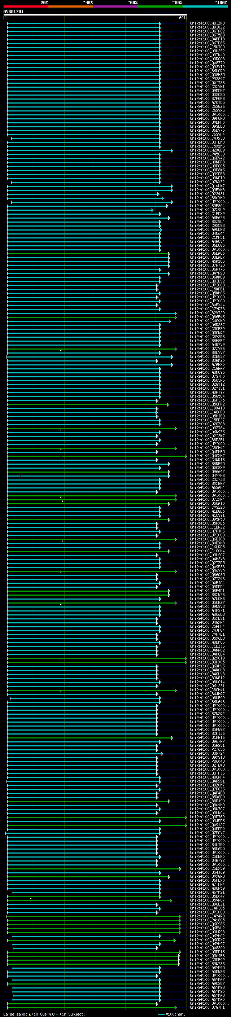This screenshot has width=231, height=1017.
Task: Select UniRef100_A7QTC5 label
Action: [207, 103]
